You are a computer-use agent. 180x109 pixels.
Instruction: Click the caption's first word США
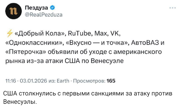10,94
